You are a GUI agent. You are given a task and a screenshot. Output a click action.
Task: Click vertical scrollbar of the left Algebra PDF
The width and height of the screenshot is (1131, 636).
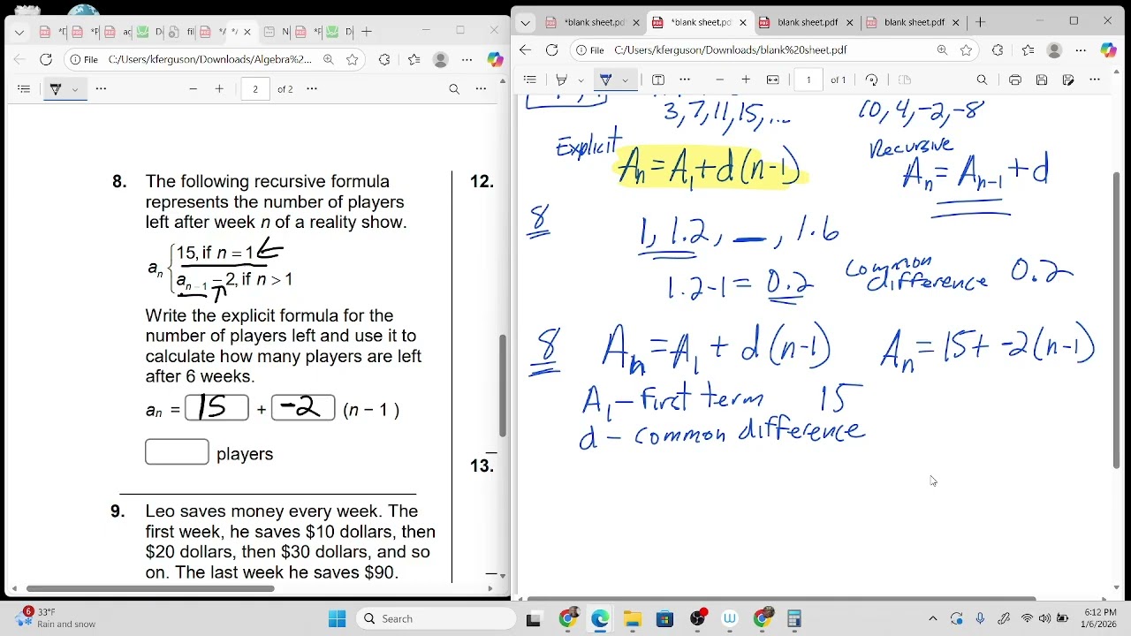[x=503, y=386]
